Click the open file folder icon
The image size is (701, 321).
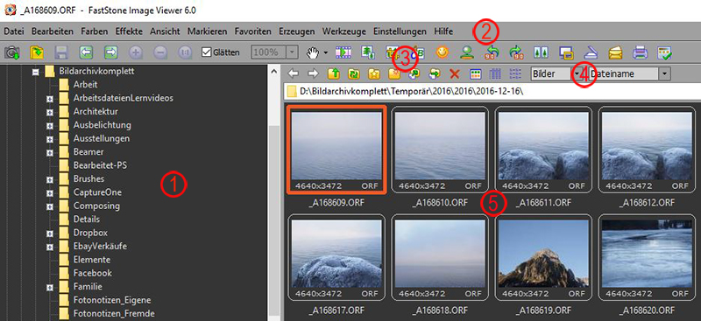point(37,52)
